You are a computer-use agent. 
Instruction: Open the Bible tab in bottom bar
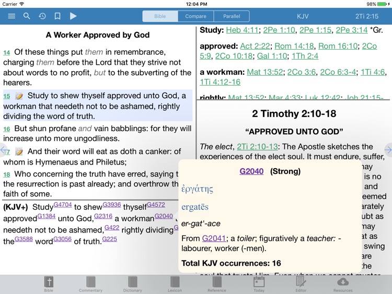(49, 284)
